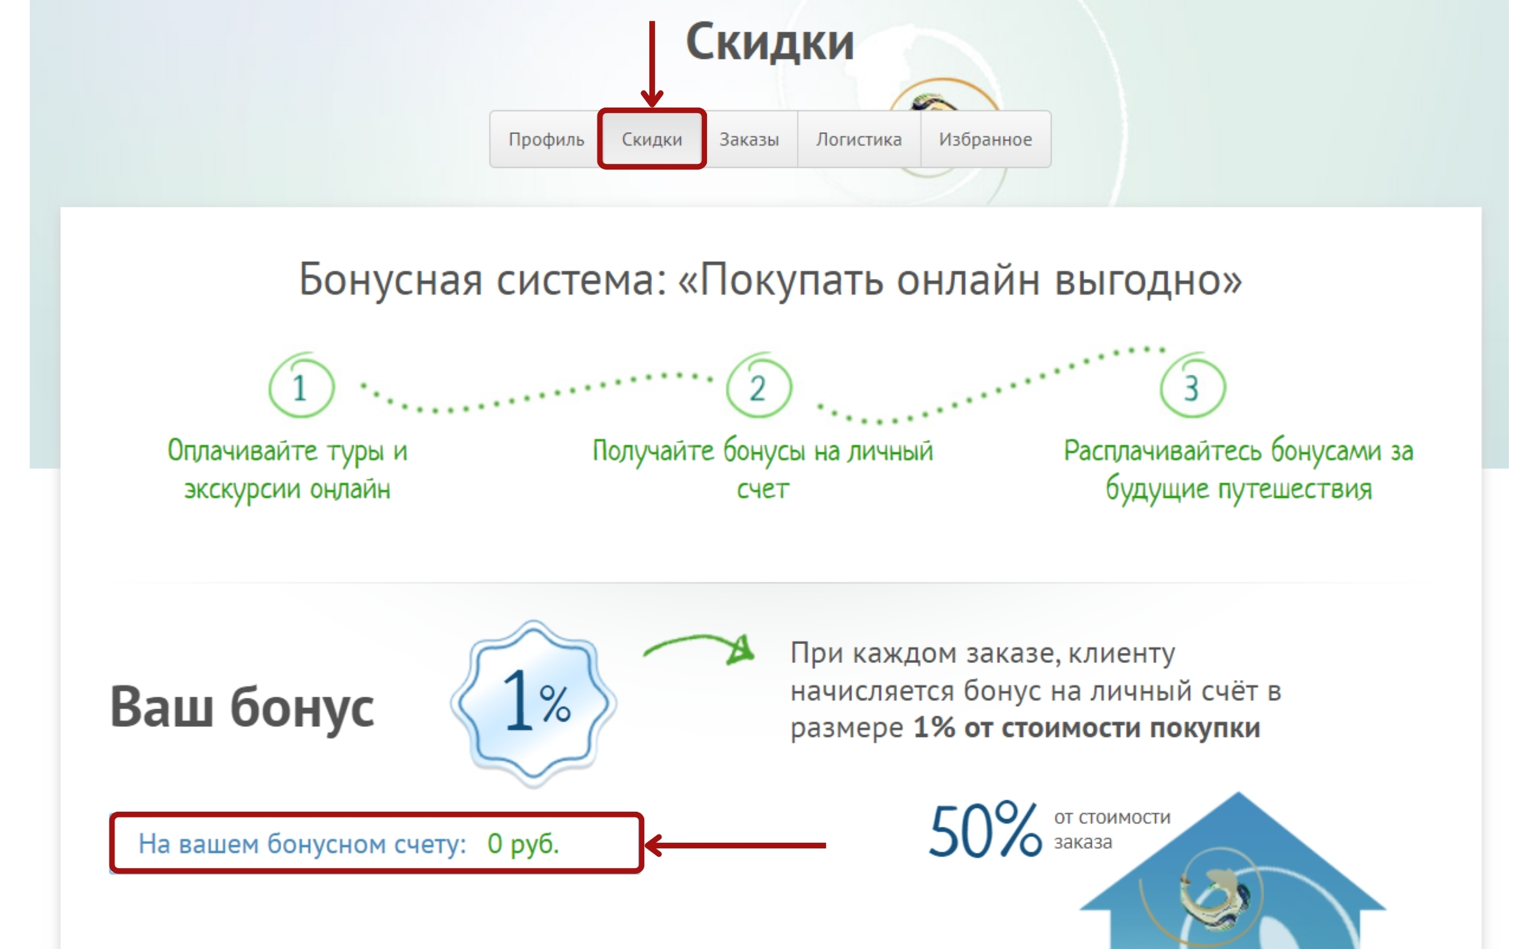The image size is (1538, 949).
Task: Click the Скидки page heading
Action: tap(769, 43)
